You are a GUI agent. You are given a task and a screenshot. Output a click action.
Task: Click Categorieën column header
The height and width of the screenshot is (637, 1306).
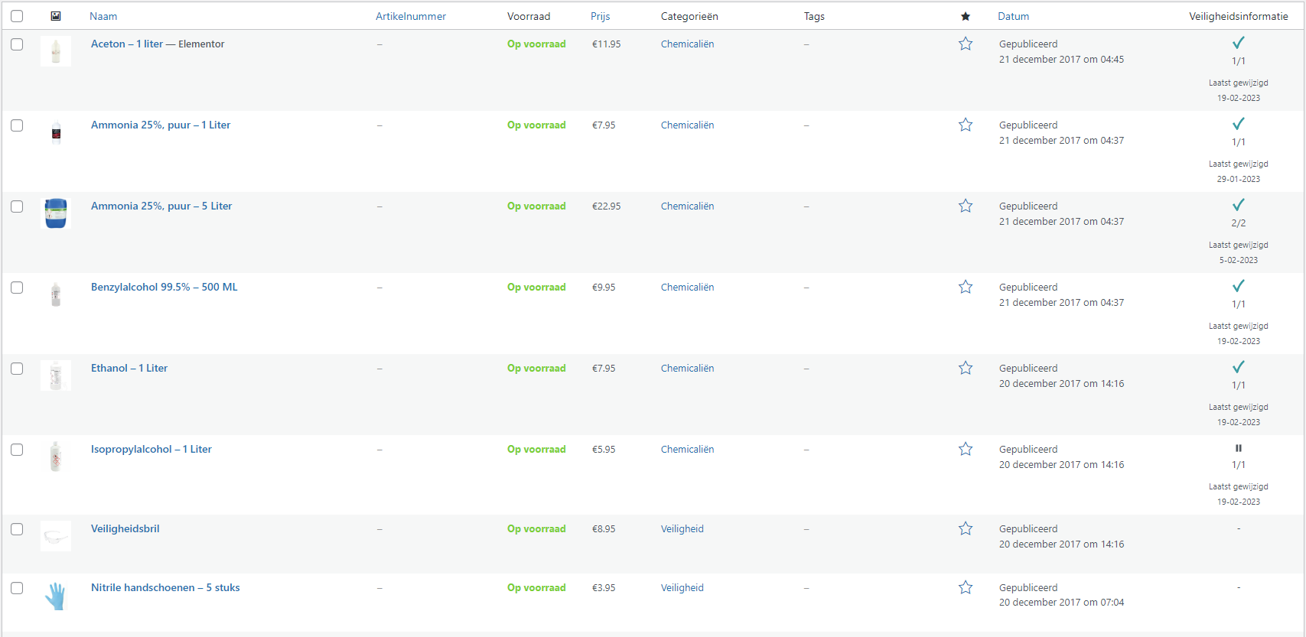(689, 16)
